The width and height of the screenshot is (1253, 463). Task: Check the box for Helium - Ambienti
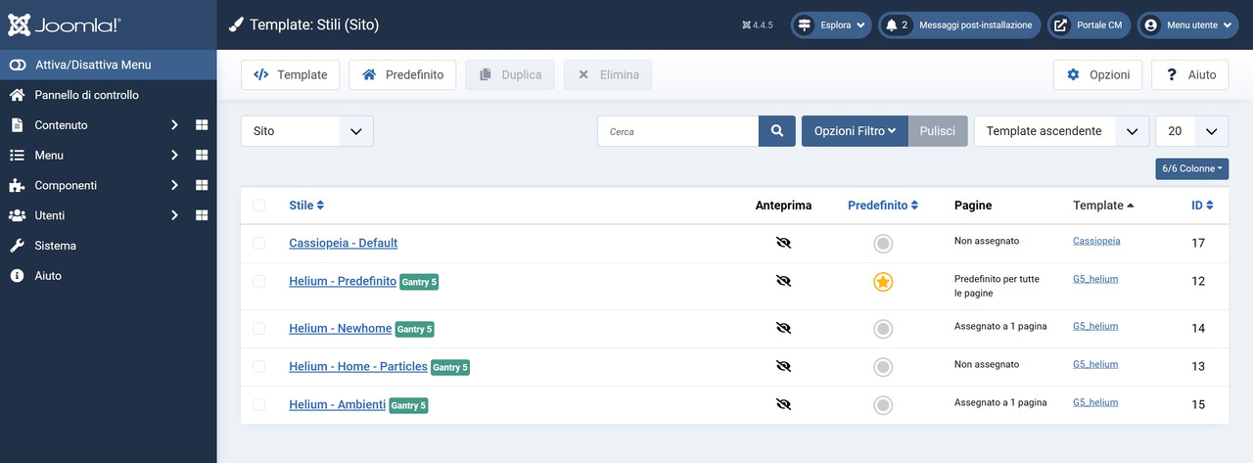coord(258,404)
